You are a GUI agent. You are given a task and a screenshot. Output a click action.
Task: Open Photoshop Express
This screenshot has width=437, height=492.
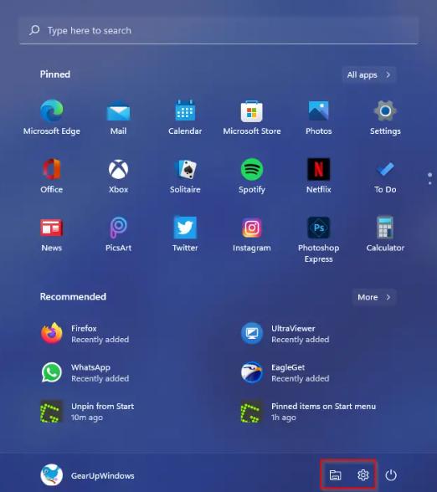click(319, 239)
